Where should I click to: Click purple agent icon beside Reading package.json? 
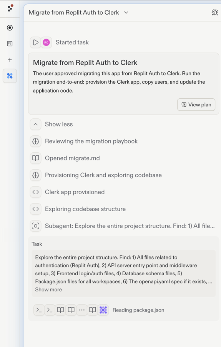click(103, 310)
